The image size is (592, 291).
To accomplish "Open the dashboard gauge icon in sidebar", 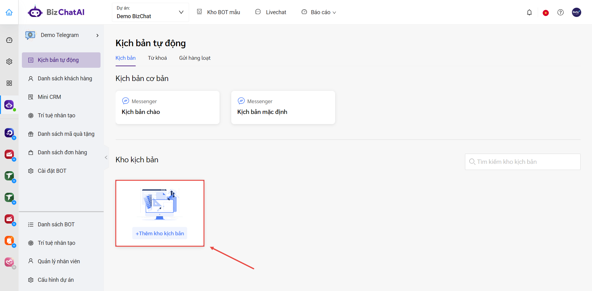I will pos(9,40).
